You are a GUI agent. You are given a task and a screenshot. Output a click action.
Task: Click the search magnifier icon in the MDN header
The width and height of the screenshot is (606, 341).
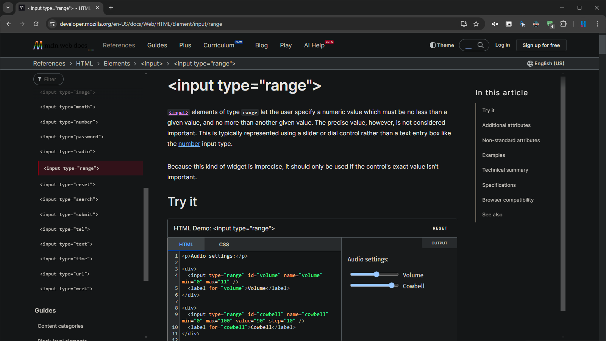click(481, 45)
